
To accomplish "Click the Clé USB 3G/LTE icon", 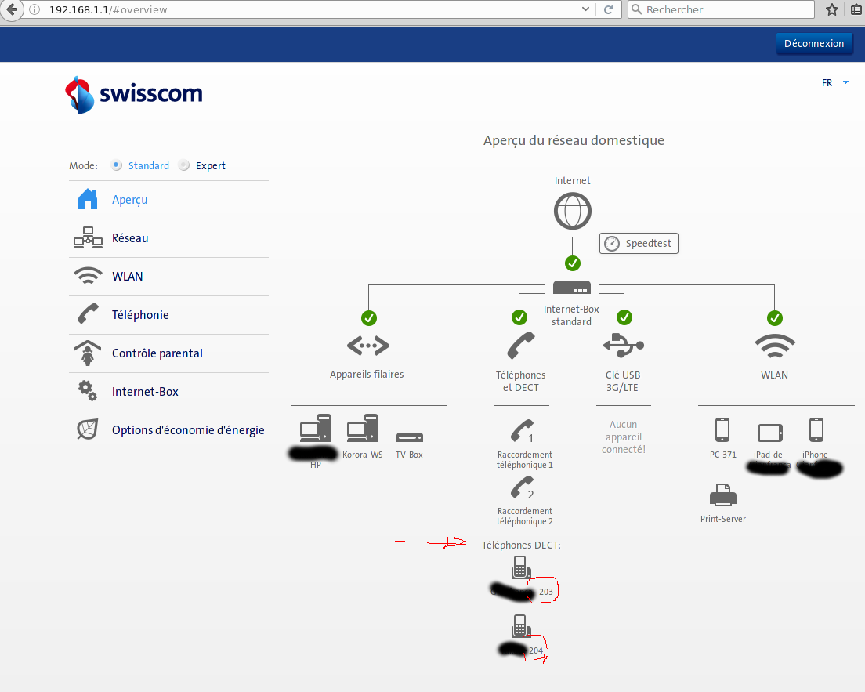I will (623, 345).
